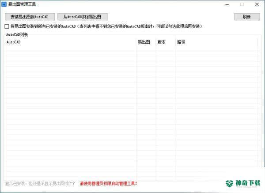
Task: Click the AutoCAD列表 group label
Action: (17, 34)
